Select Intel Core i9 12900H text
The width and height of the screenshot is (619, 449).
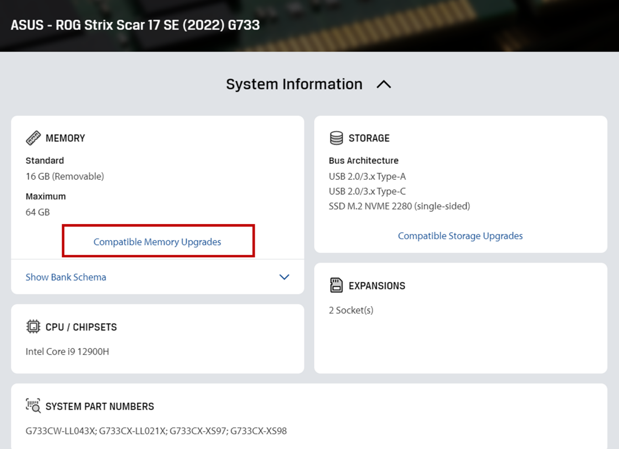point(68,352)
